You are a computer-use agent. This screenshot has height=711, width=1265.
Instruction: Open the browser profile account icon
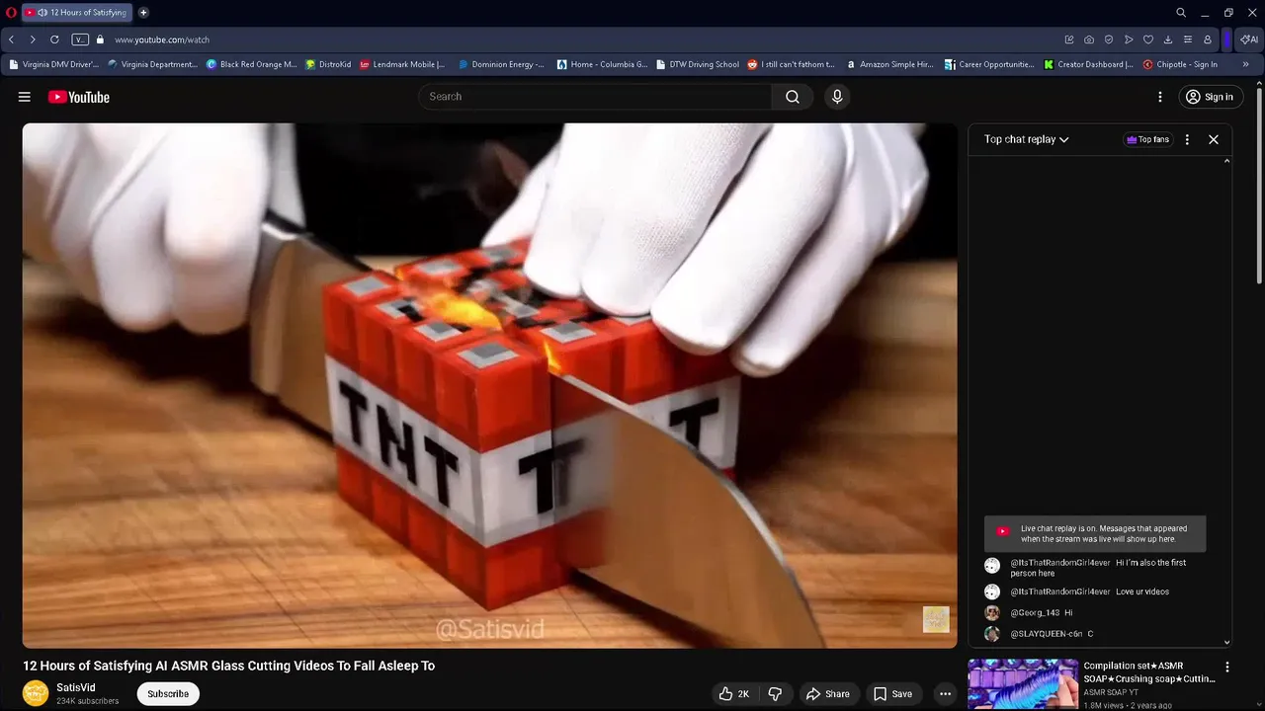1208,39
